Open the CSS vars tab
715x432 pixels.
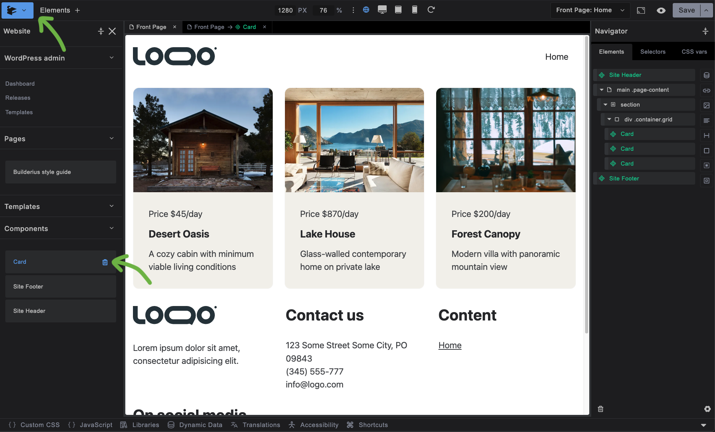coord(694,51)
